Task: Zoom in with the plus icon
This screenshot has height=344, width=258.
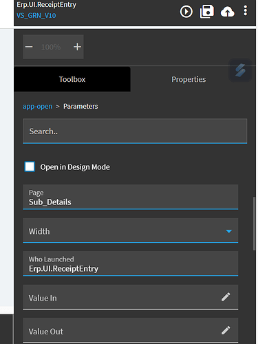Action: 77,47
